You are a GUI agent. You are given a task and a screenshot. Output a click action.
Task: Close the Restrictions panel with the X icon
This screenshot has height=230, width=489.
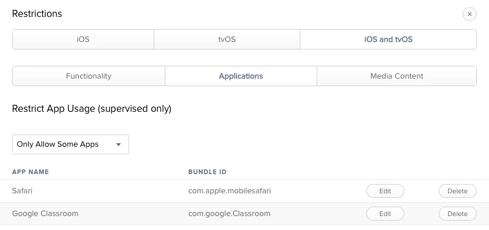tap(469, 14)
